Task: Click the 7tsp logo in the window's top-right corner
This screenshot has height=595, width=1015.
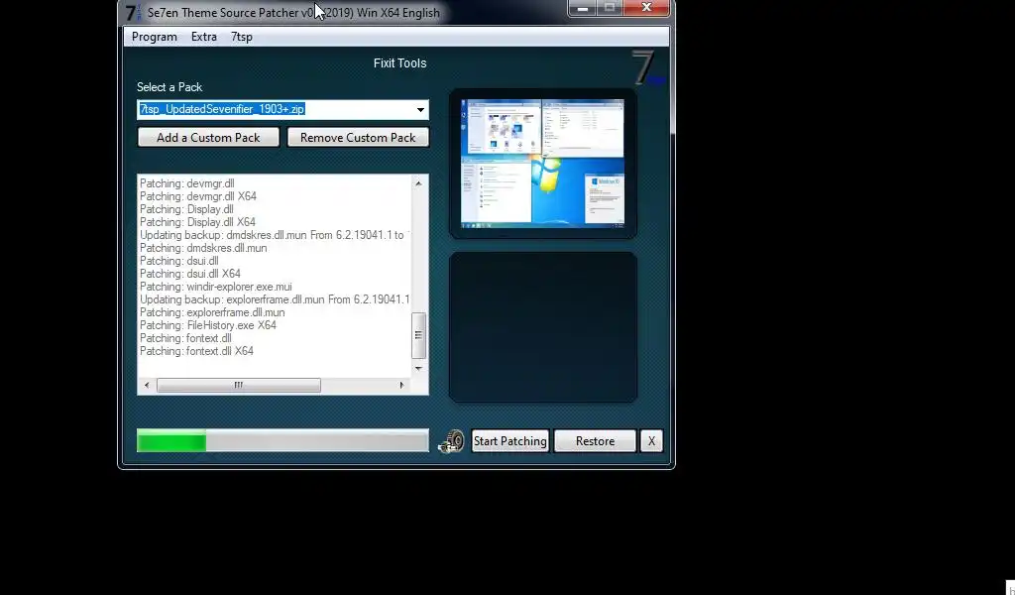Action: tap(648, 68)
